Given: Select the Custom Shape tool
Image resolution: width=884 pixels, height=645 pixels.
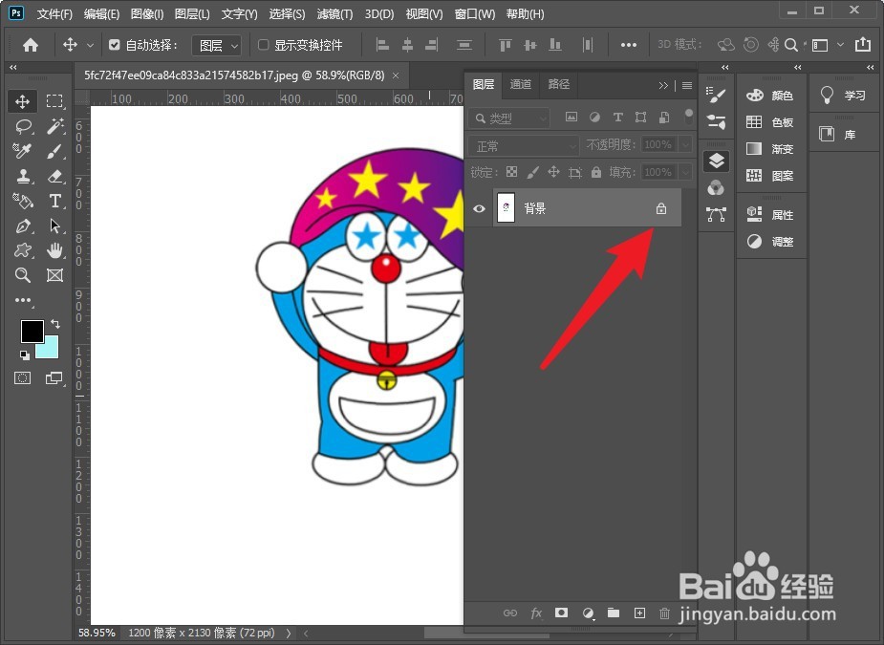Looking at the screenshot, I should pos(23,250).
